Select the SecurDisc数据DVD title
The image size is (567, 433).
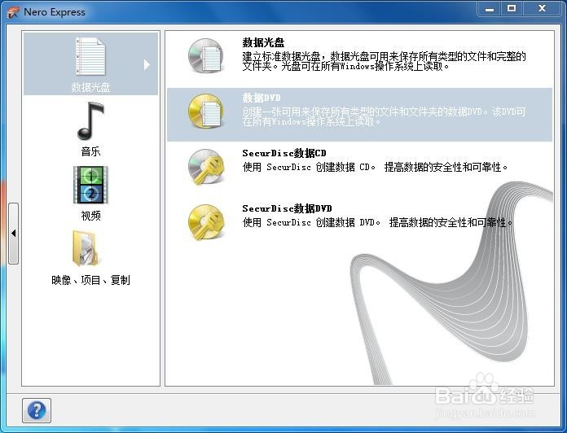[287, 208]
